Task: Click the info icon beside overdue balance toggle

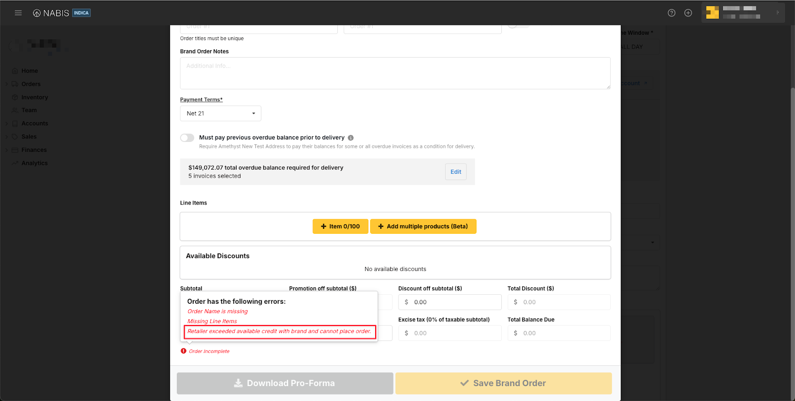Action: (x=351, y=138)
